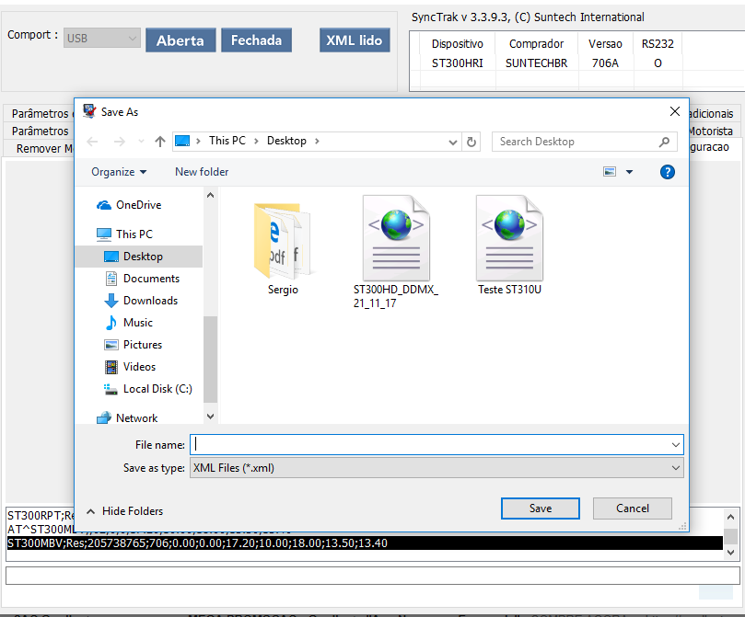Refresh the Desktop folder view
745x617 pixels.
471,142
